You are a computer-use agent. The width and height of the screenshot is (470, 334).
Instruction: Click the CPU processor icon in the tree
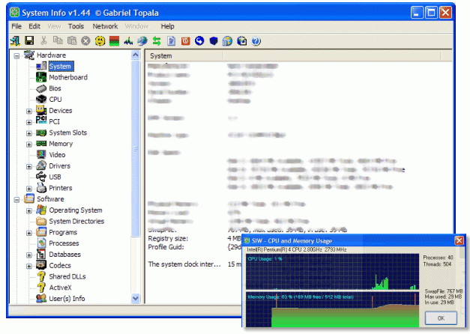[41, 99]
